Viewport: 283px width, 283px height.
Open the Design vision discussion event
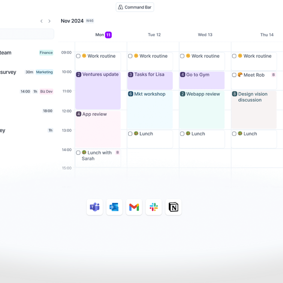tap(254, 110)
